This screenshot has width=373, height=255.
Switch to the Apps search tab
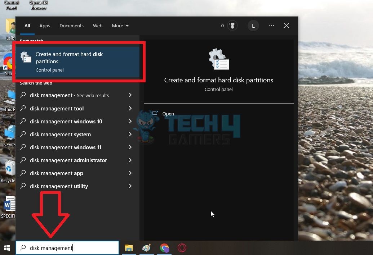[x=45, y=26]
